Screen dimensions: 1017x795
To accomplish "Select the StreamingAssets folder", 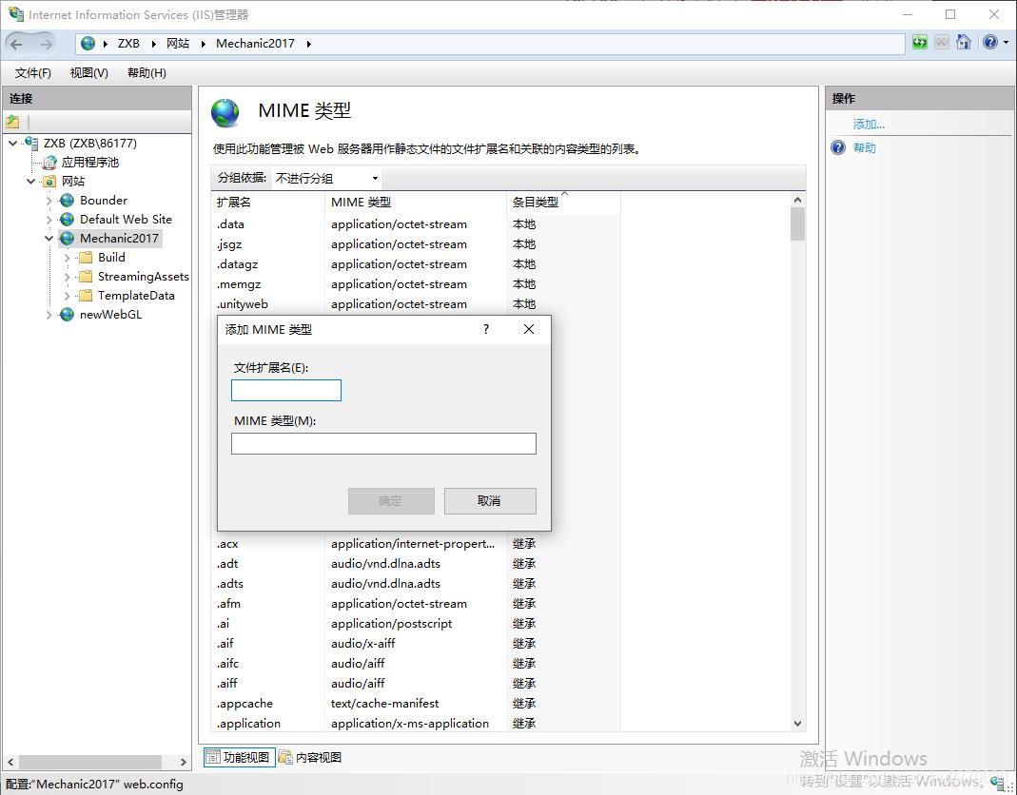I will coord(143,276).
